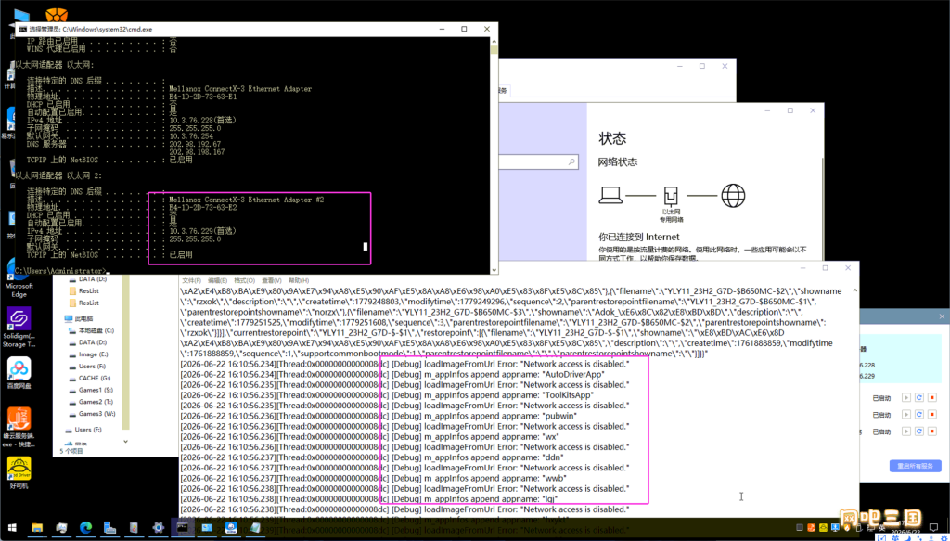The image size is (950, 541).
Task: Open the Settings gear on the taskbar
Action: pos(158,527)
